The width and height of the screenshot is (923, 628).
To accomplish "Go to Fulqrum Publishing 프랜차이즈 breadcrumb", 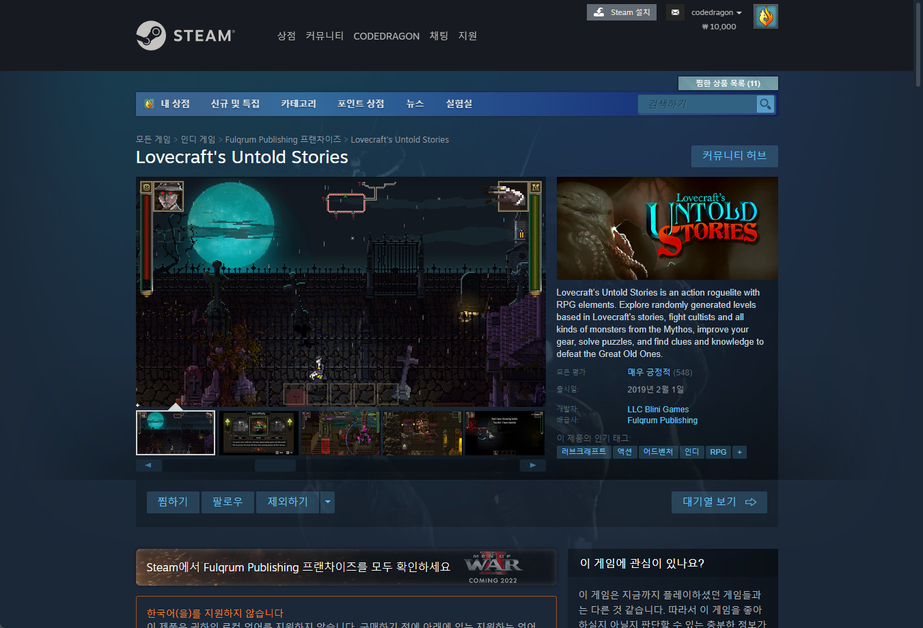I will 283,139.
